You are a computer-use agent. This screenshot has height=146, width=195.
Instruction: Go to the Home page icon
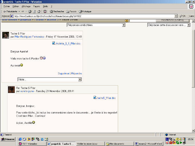[x=39, y=11]
